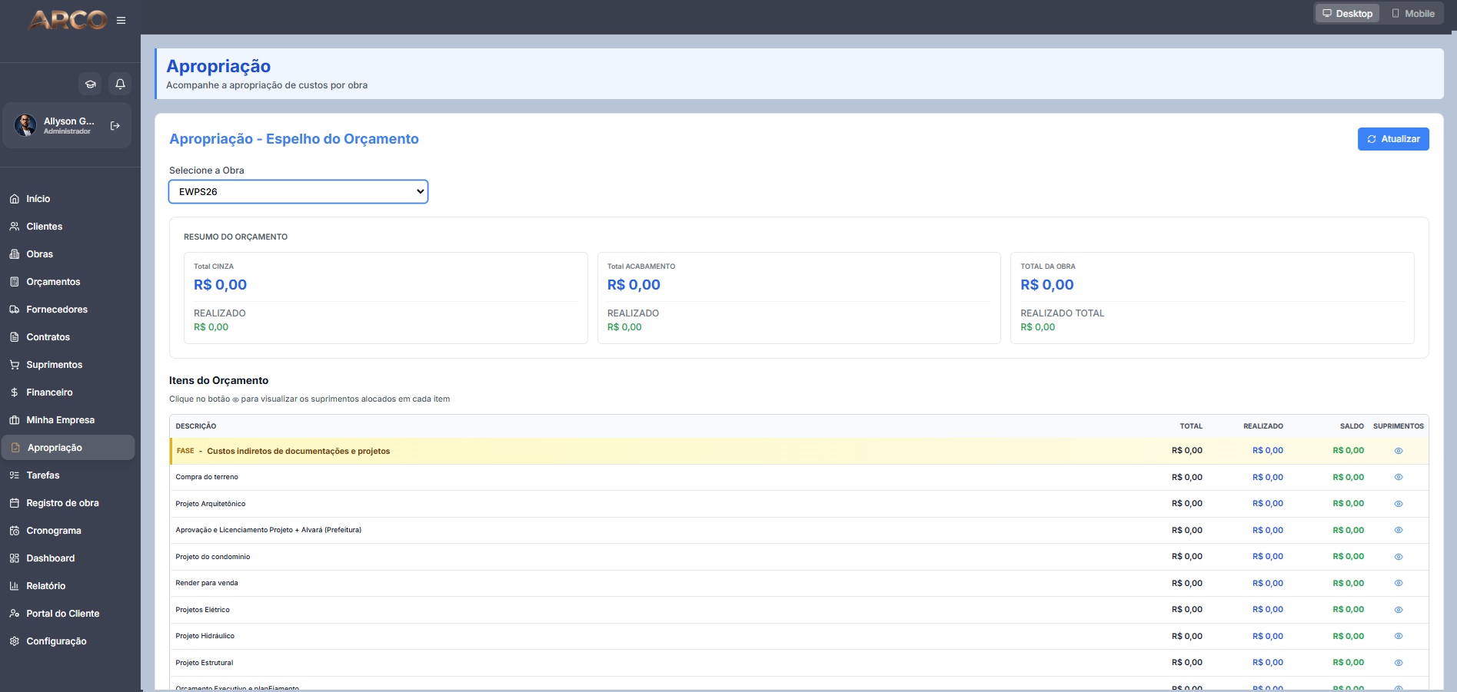Click the Configuração gear icon
Screen dimensions: 1457x692
(x=15, y=641)
